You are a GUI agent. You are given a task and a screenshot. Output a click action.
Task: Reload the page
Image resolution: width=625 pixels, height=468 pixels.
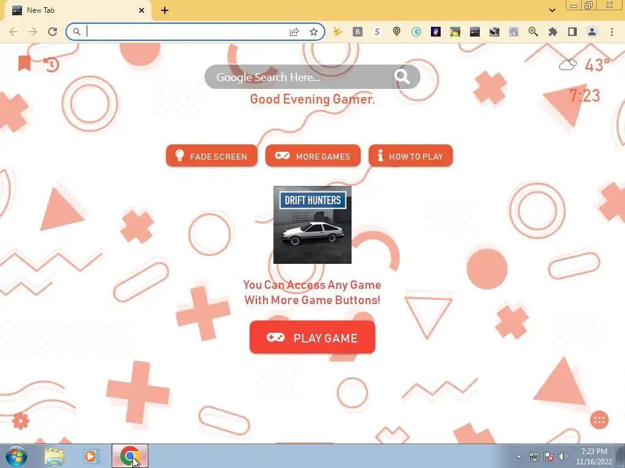coord(52,32)
